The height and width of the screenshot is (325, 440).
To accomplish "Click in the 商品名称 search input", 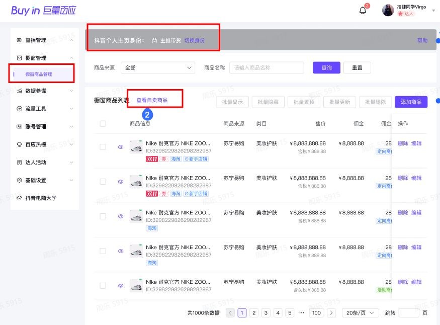I will point(267,67).
